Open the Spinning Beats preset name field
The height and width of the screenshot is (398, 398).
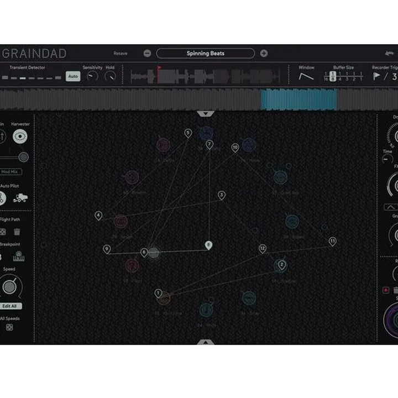pyautogui.click(x=205, y=53)
